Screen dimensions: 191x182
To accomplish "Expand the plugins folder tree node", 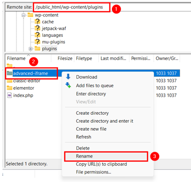I will pos(30,49).
